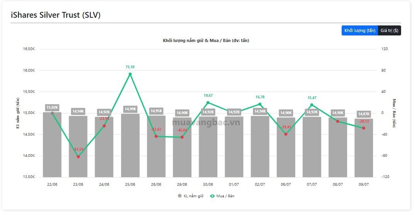This screenshot has height=215, width=415.
Task: Select the -28,13 data point on 09/07
Action: click(x=363, y=128)
